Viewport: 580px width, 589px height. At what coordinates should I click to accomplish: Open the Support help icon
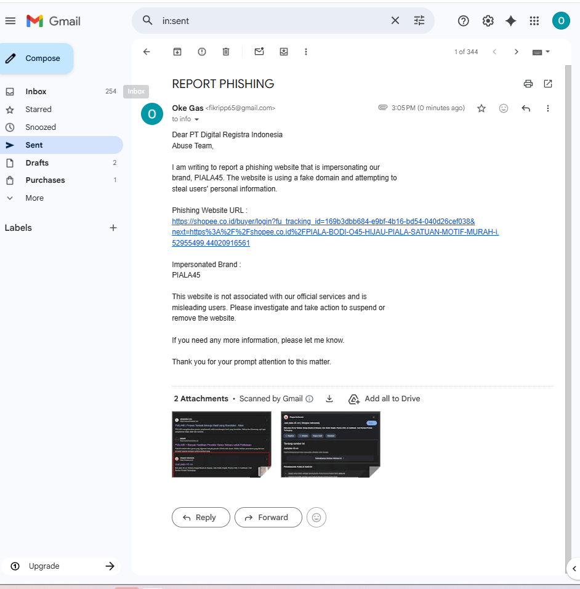click(x=463, y=21)
